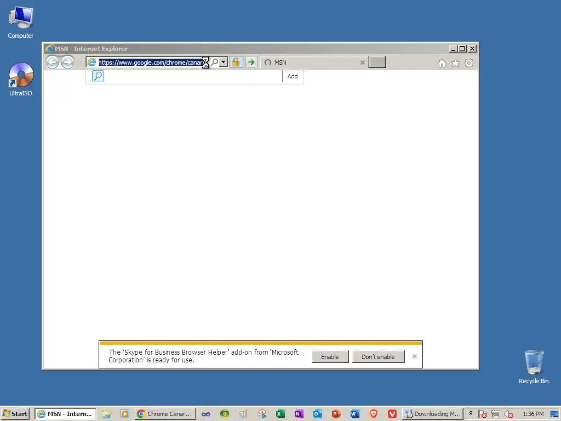Click the blue infinity icon on the taskbar
This screenshot has width=561, height=421.
[x=206, y=414]
